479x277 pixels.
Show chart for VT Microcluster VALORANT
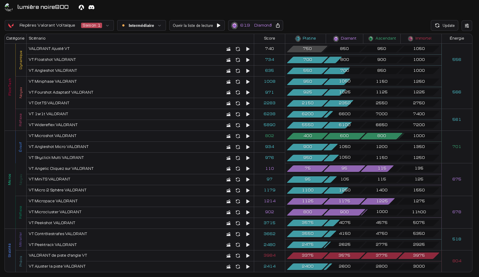(228, 212)
